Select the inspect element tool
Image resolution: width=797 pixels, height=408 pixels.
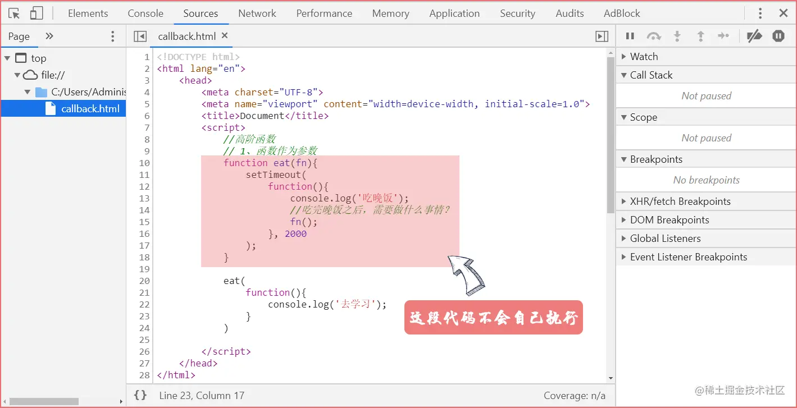13,13
